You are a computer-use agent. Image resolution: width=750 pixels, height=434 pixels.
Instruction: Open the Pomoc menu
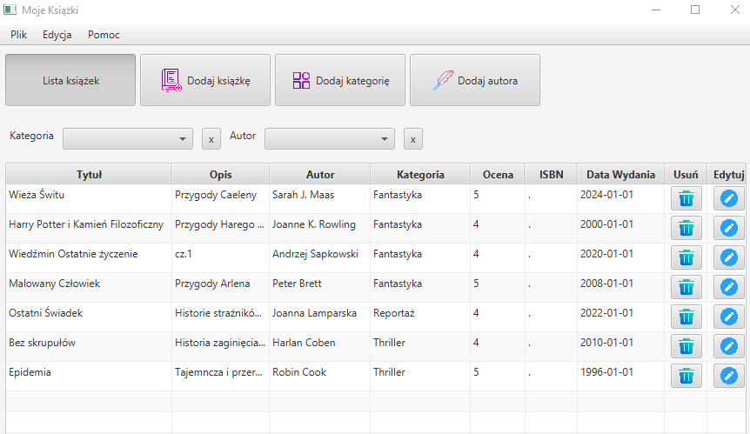click(104, 35)
